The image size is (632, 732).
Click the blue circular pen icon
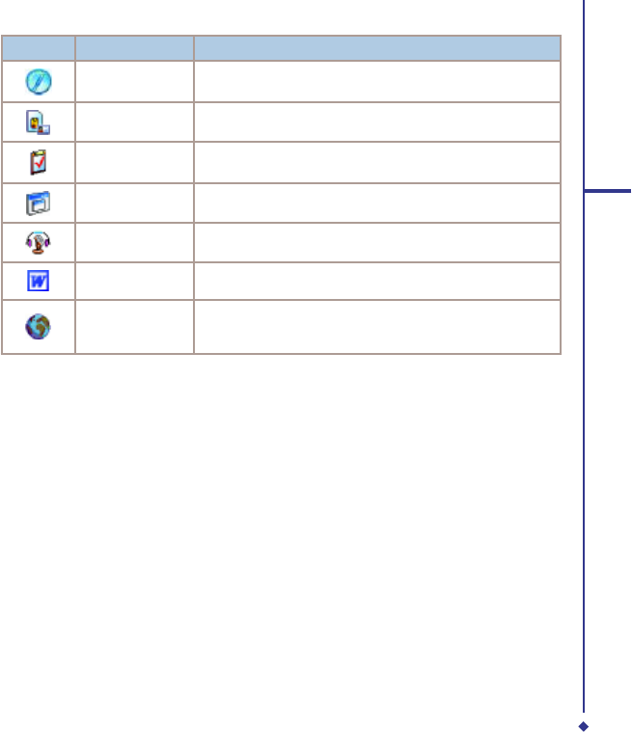click(x=39, y=82)
